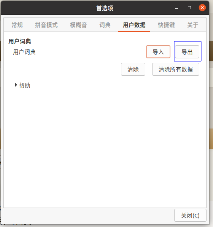This screenshot has width=213, height=227.
Task: Select the 模糊音 tab
Action: point(78,25)
